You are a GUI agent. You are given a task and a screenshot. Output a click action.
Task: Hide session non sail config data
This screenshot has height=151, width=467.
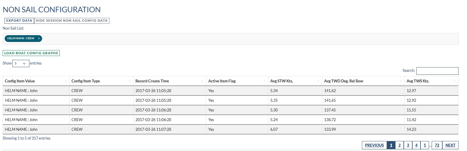[x=72, y=21]
